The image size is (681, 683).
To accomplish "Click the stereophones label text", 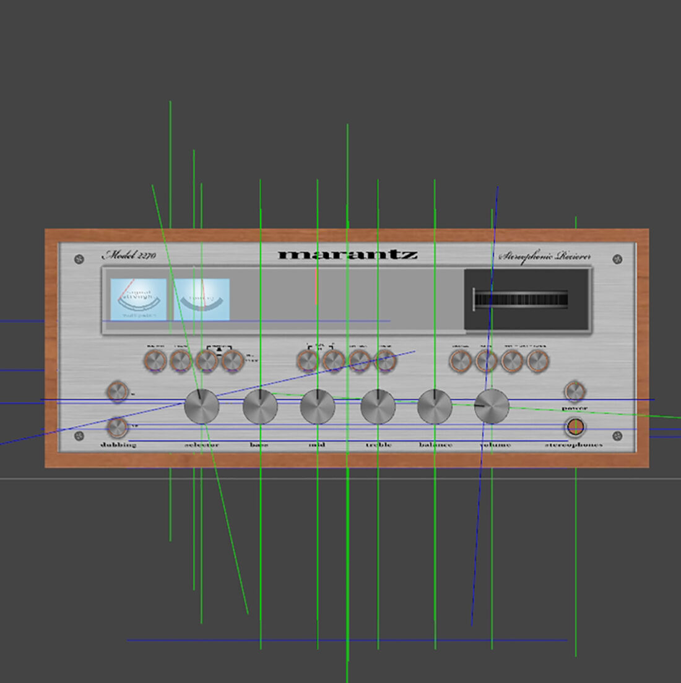I will [574, 445].
